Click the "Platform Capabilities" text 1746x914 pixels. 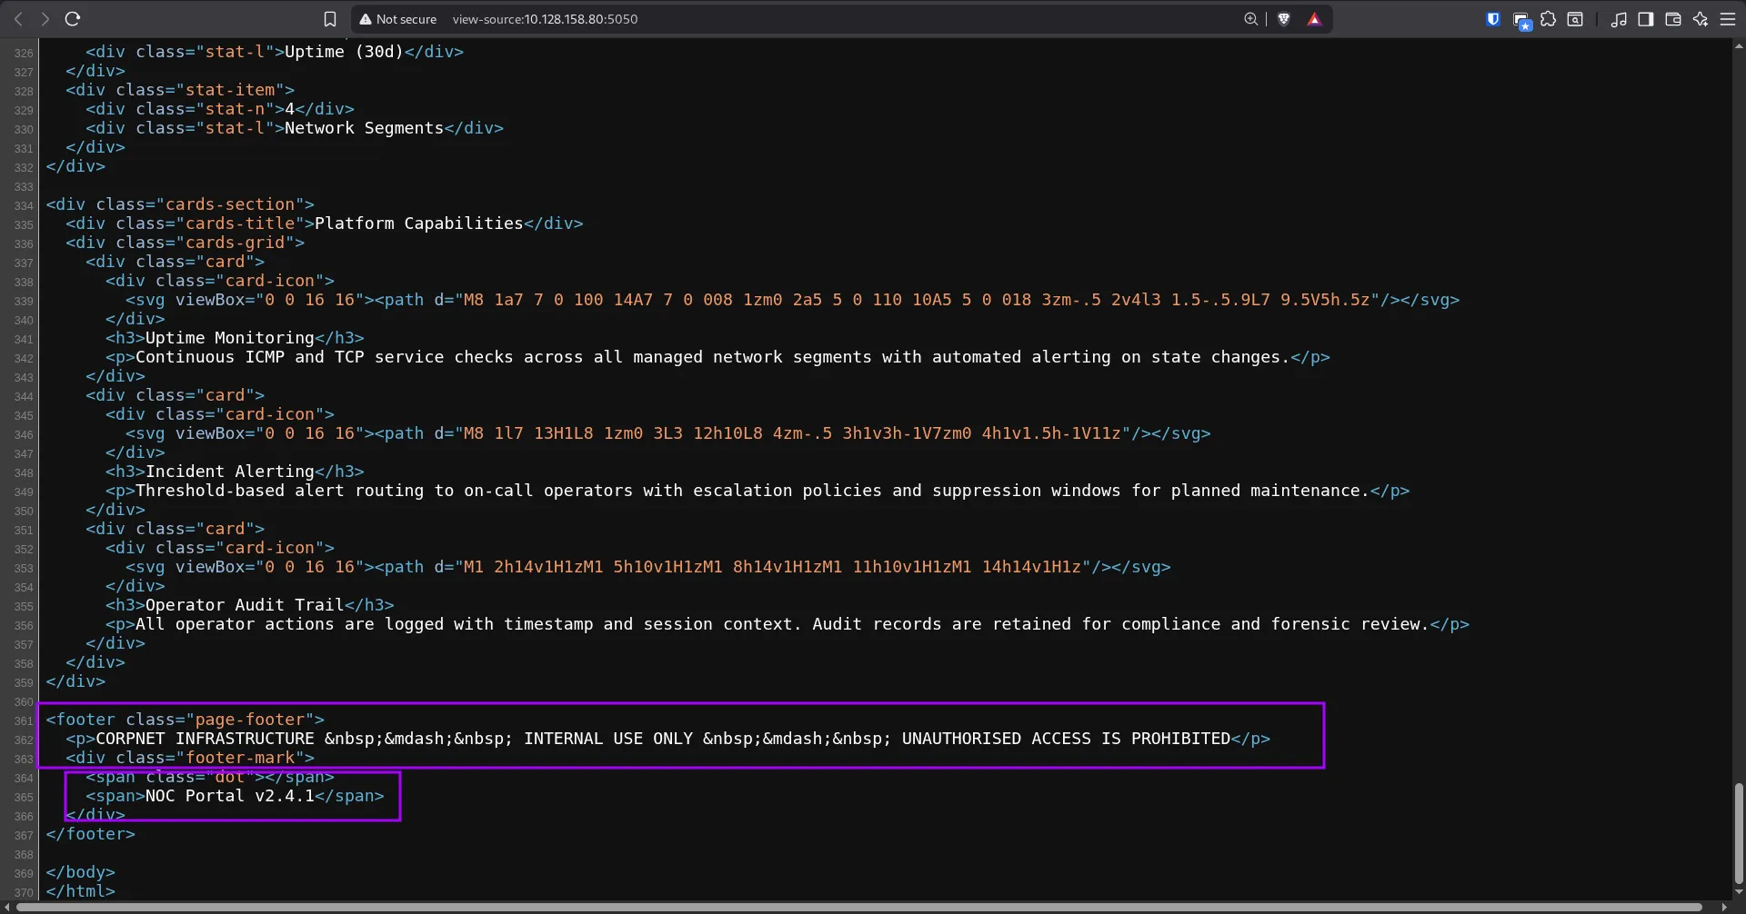point(419,224)
